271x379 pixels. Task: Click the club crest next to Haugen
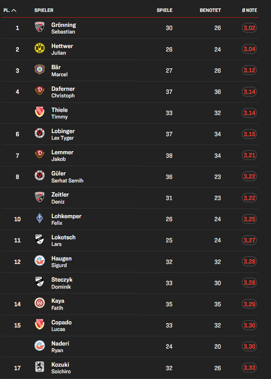(40, 261)
